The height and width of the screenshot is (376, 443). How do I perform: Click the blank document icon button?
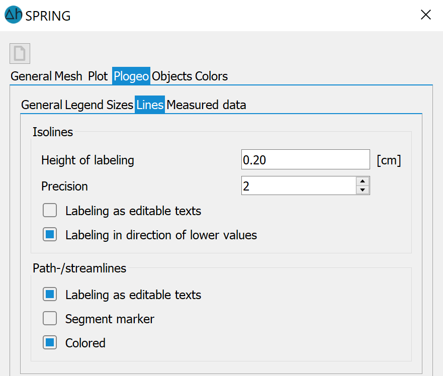click(20, 53)
